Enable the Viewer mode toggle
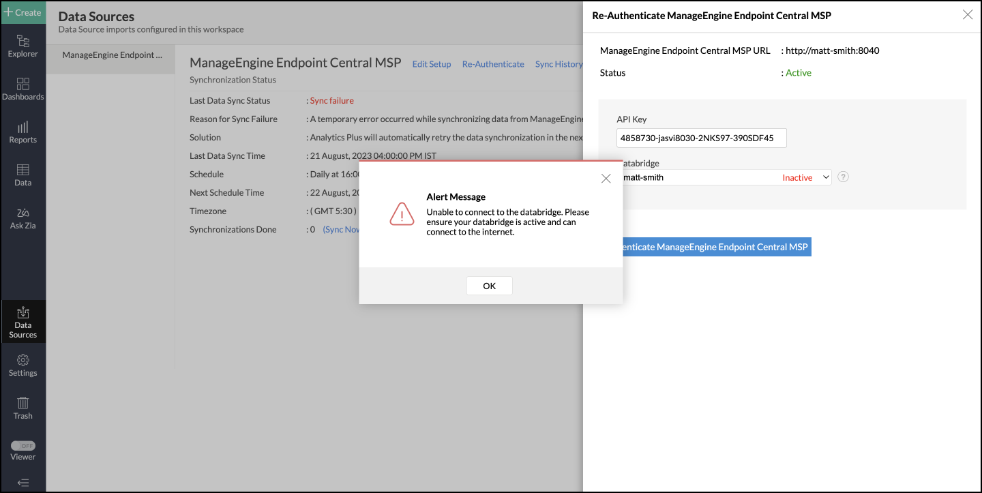Image resolution: width=982 pixels, height=493 pixels. 25,446
